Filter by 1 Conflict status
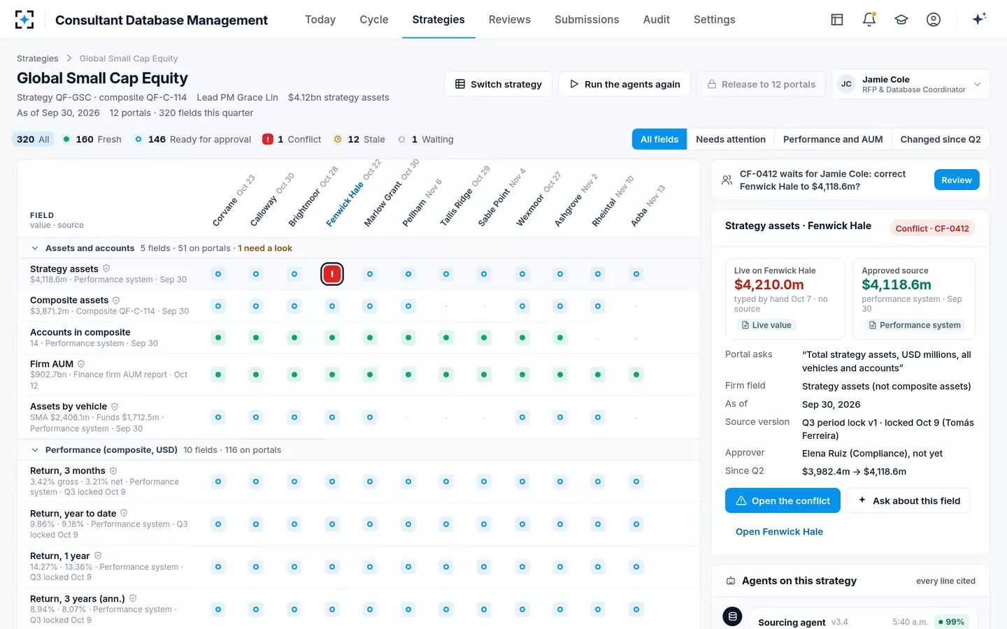Image resolution: width=1007 pixels, height=629 pixels. (x=292, y=139)
